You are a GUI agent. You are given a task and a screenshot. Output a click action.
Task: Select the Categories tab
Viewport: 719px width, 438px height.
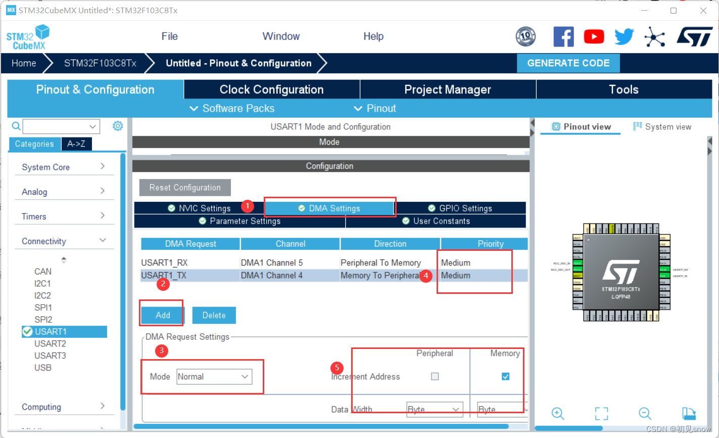[x=34, y=144]
